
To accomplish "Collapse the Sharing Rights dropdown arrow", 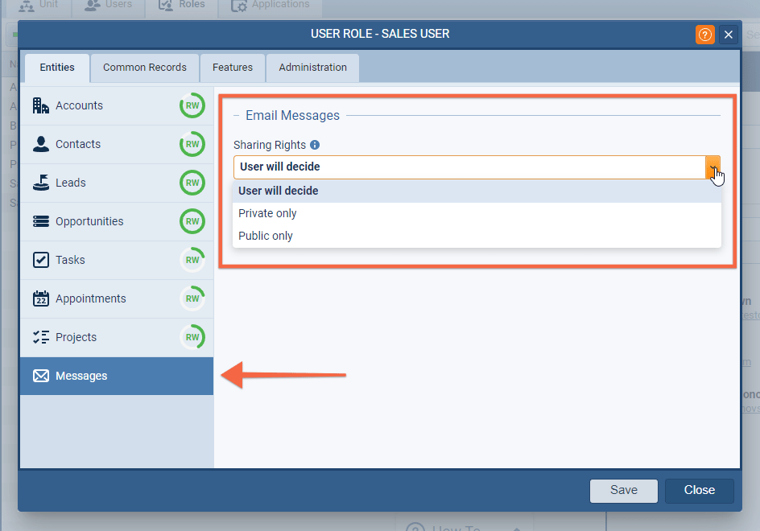I will (712, 167).
